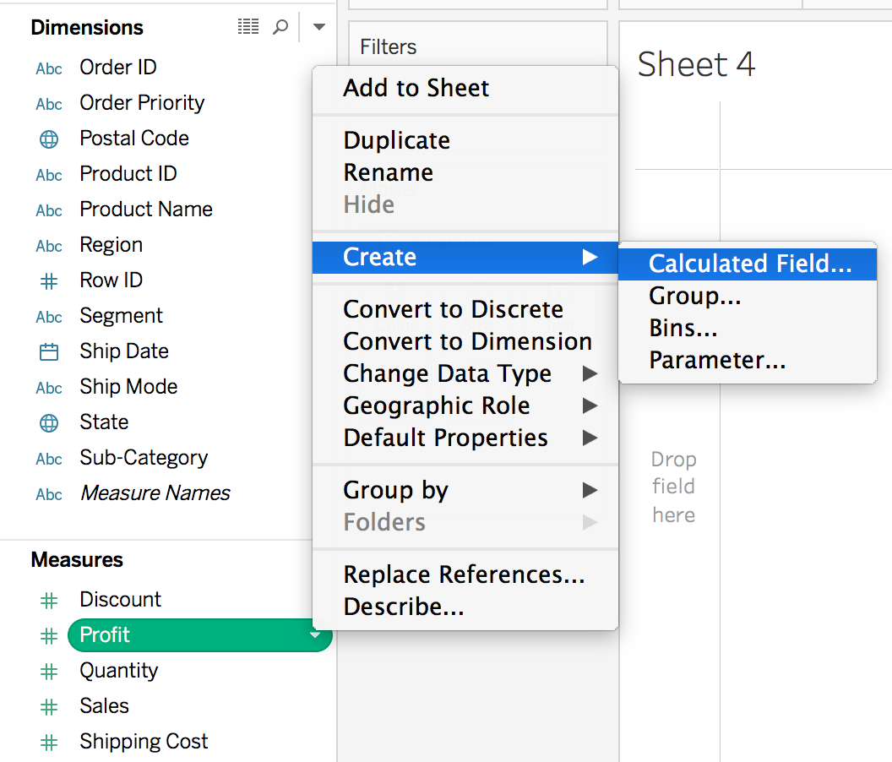This screenshot has height=762, width=892.
Task: Click the globe icon beside Postal Code
Action: tap(49, 139)
